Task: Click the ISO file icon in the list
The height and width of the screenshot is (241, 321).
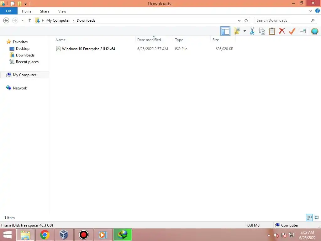Action: pyautogui.click(x=58, y=49)
